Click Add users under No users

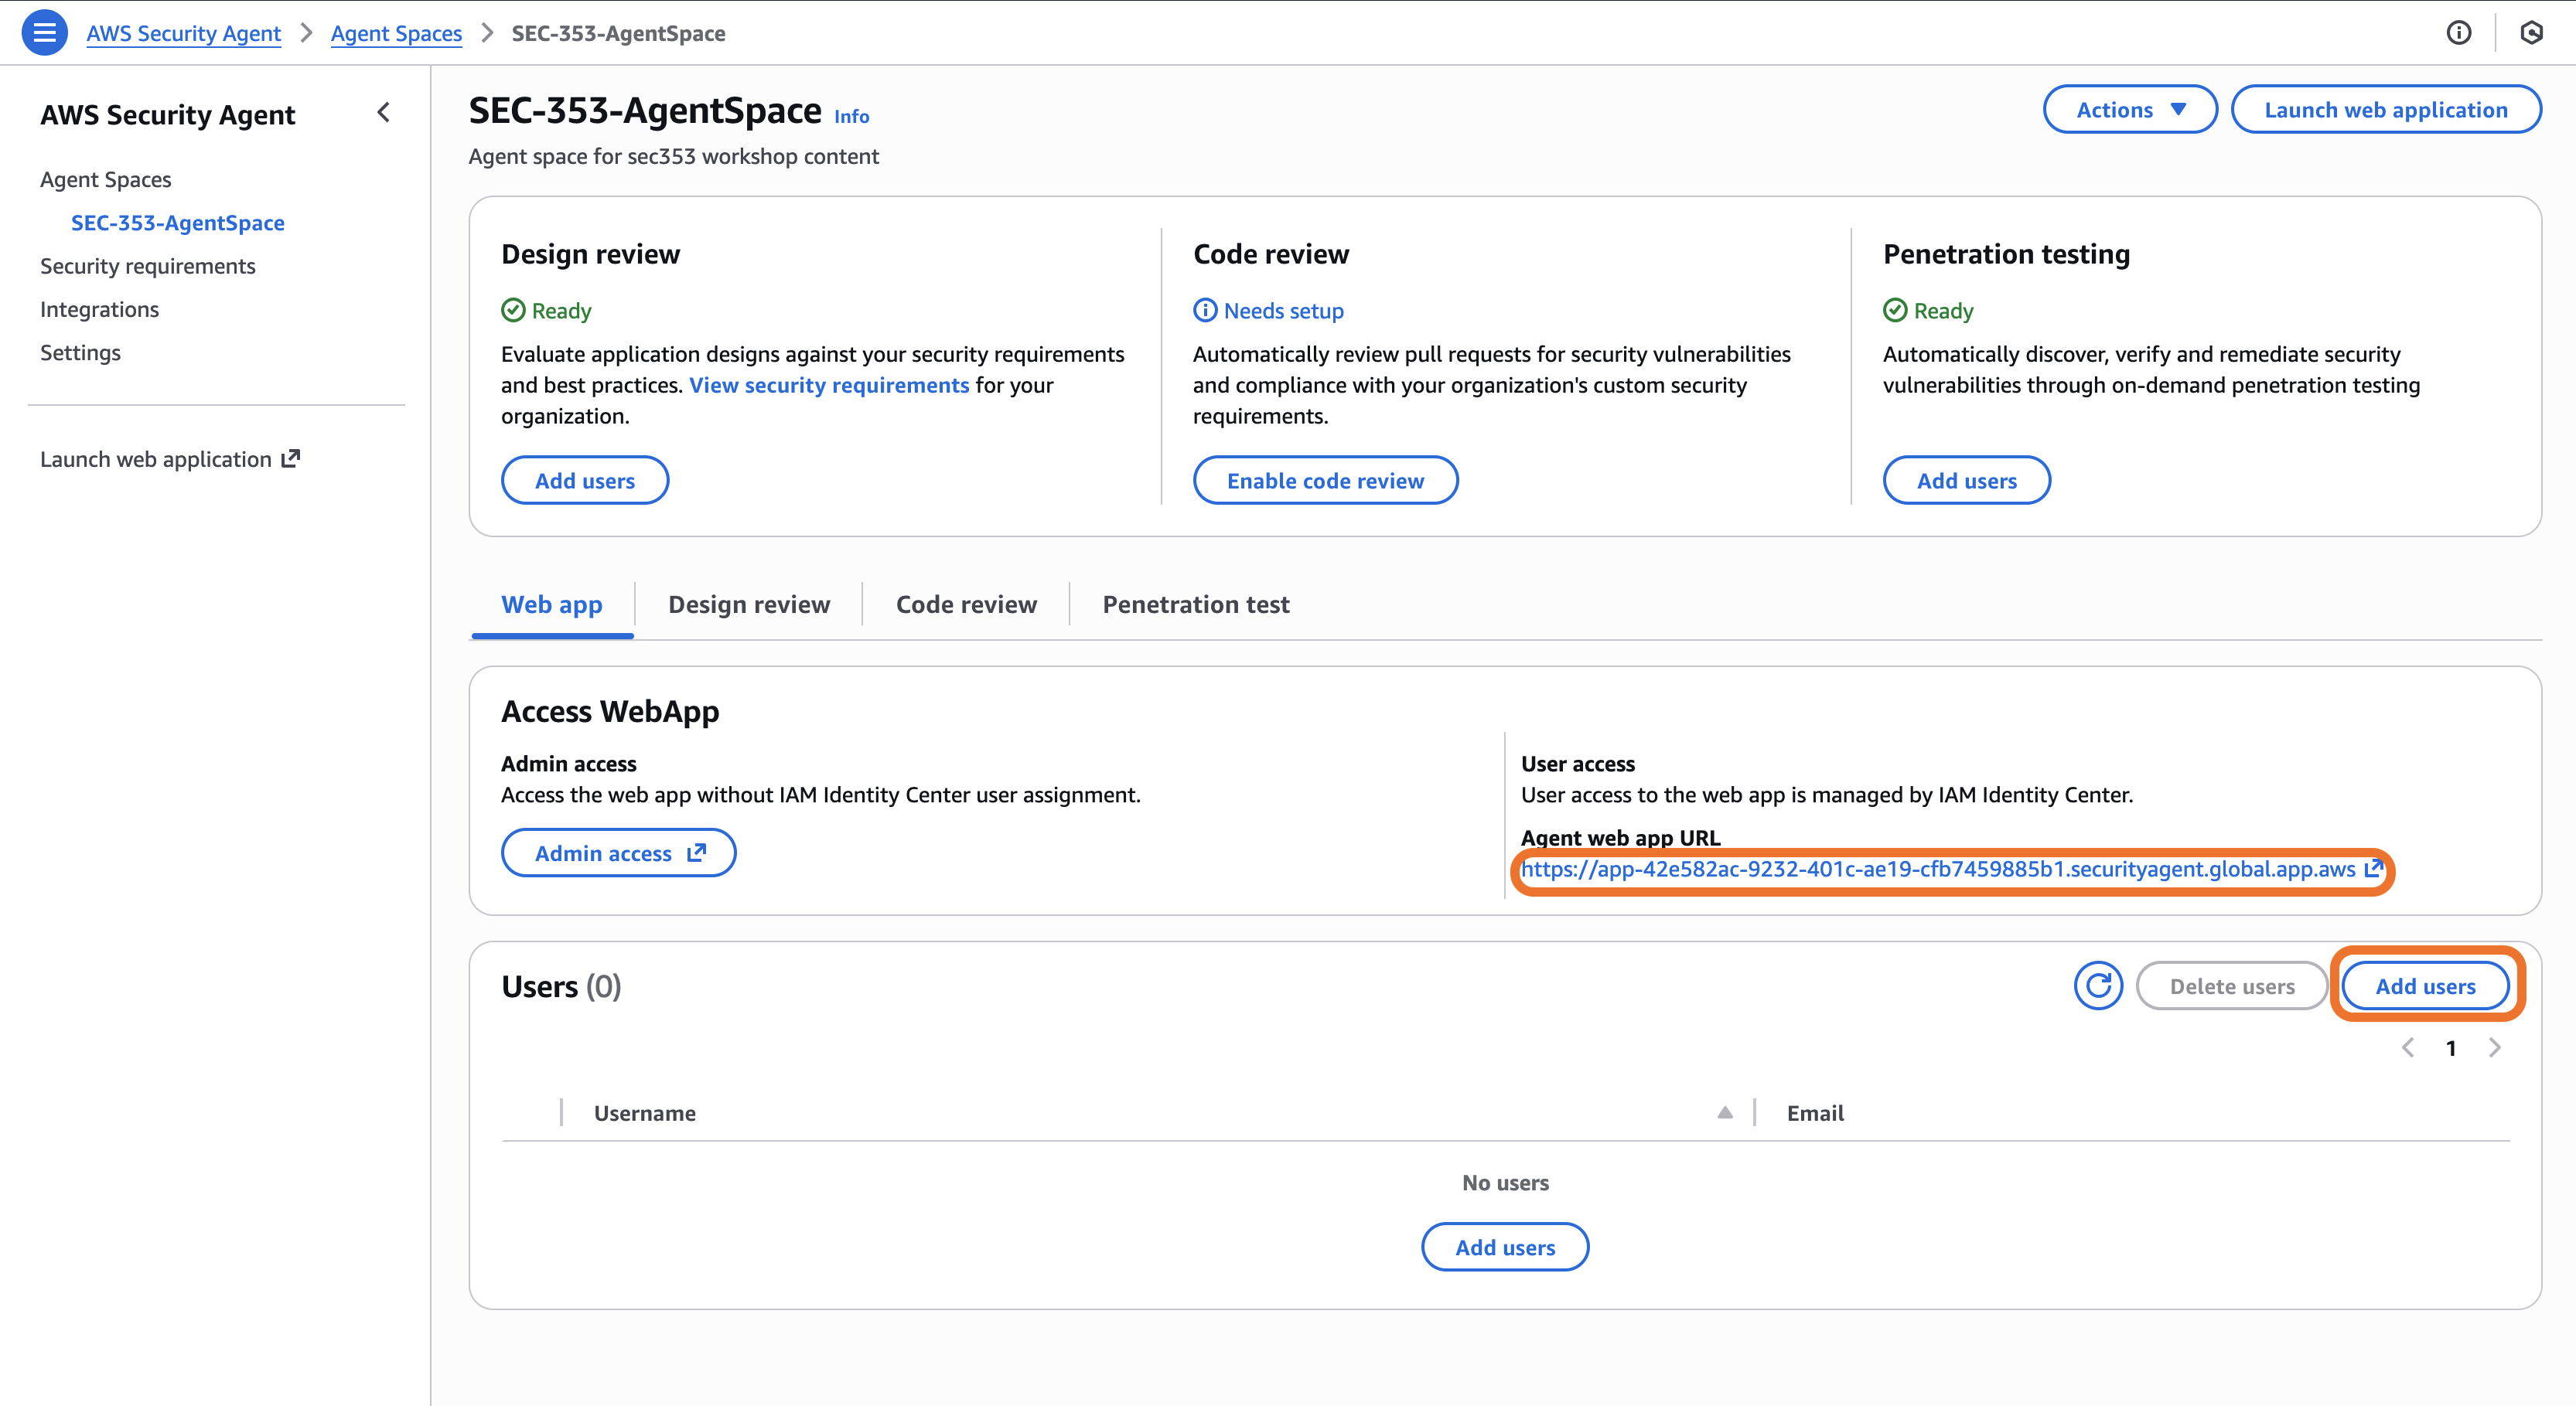1505,1247
